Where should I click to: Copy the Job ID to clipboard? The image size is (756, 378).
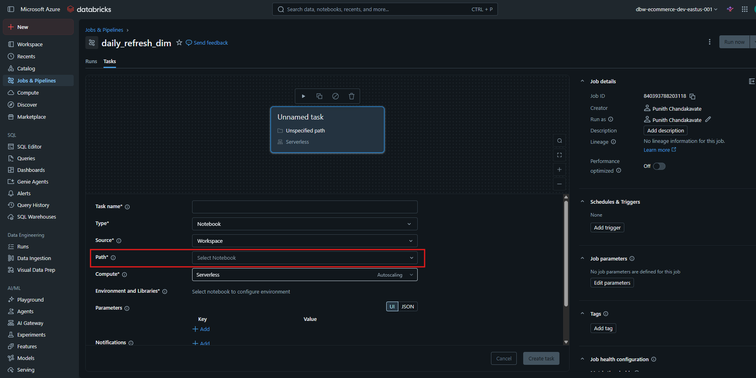[692, 96]
